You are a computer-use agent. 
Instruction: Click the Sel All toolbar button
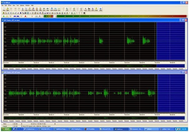pyautogui.click(x=56, y=9)
